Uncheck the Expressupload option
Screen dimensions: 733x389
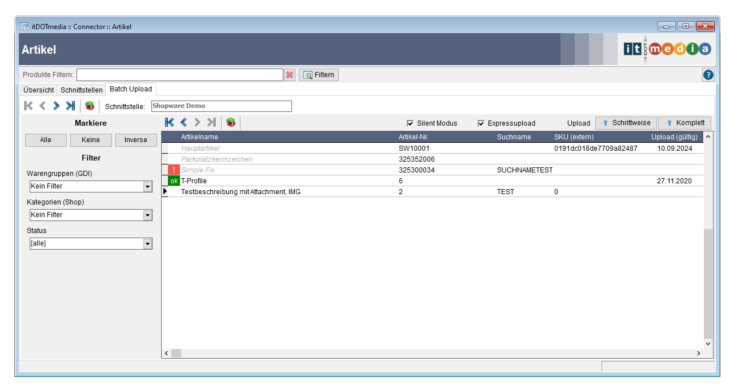[x=481, y=123]
